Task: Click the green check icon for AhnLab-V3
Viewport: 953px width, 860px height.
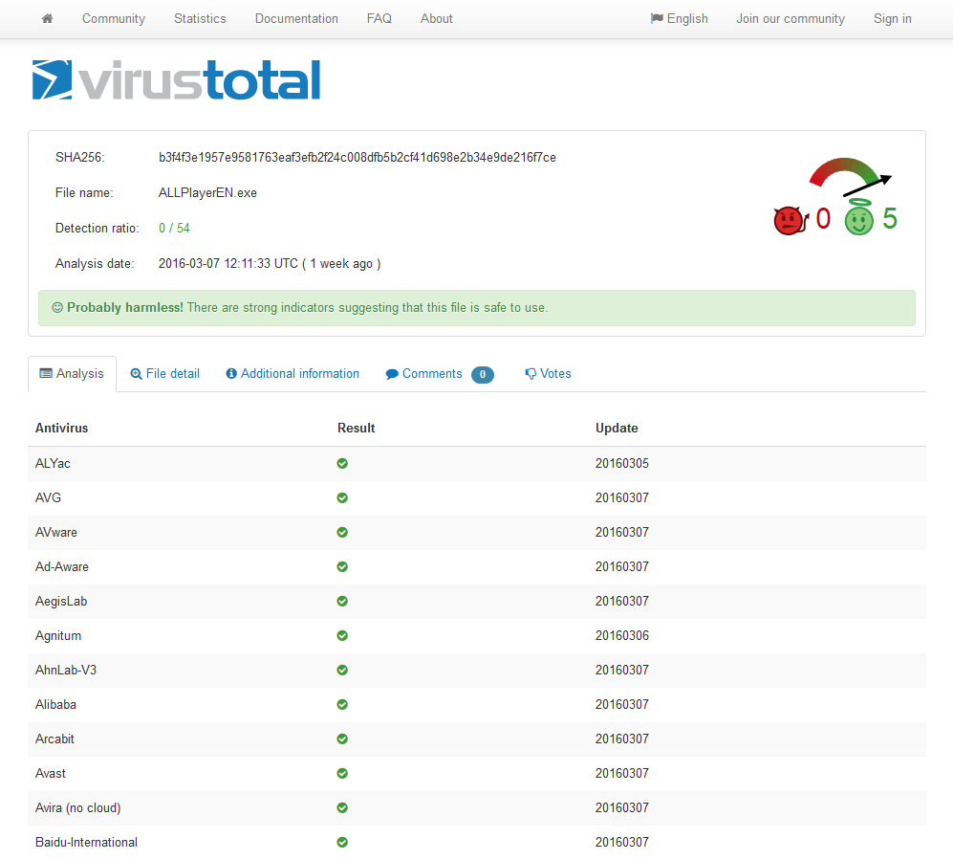Action: [342, 671]
